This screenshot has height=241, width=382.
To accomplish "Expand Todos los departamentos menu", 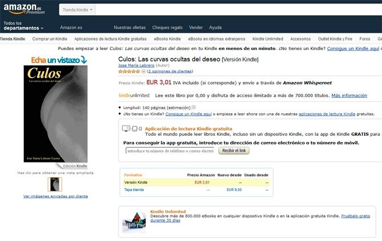I will pyautogui.click(x=23, y=26).
